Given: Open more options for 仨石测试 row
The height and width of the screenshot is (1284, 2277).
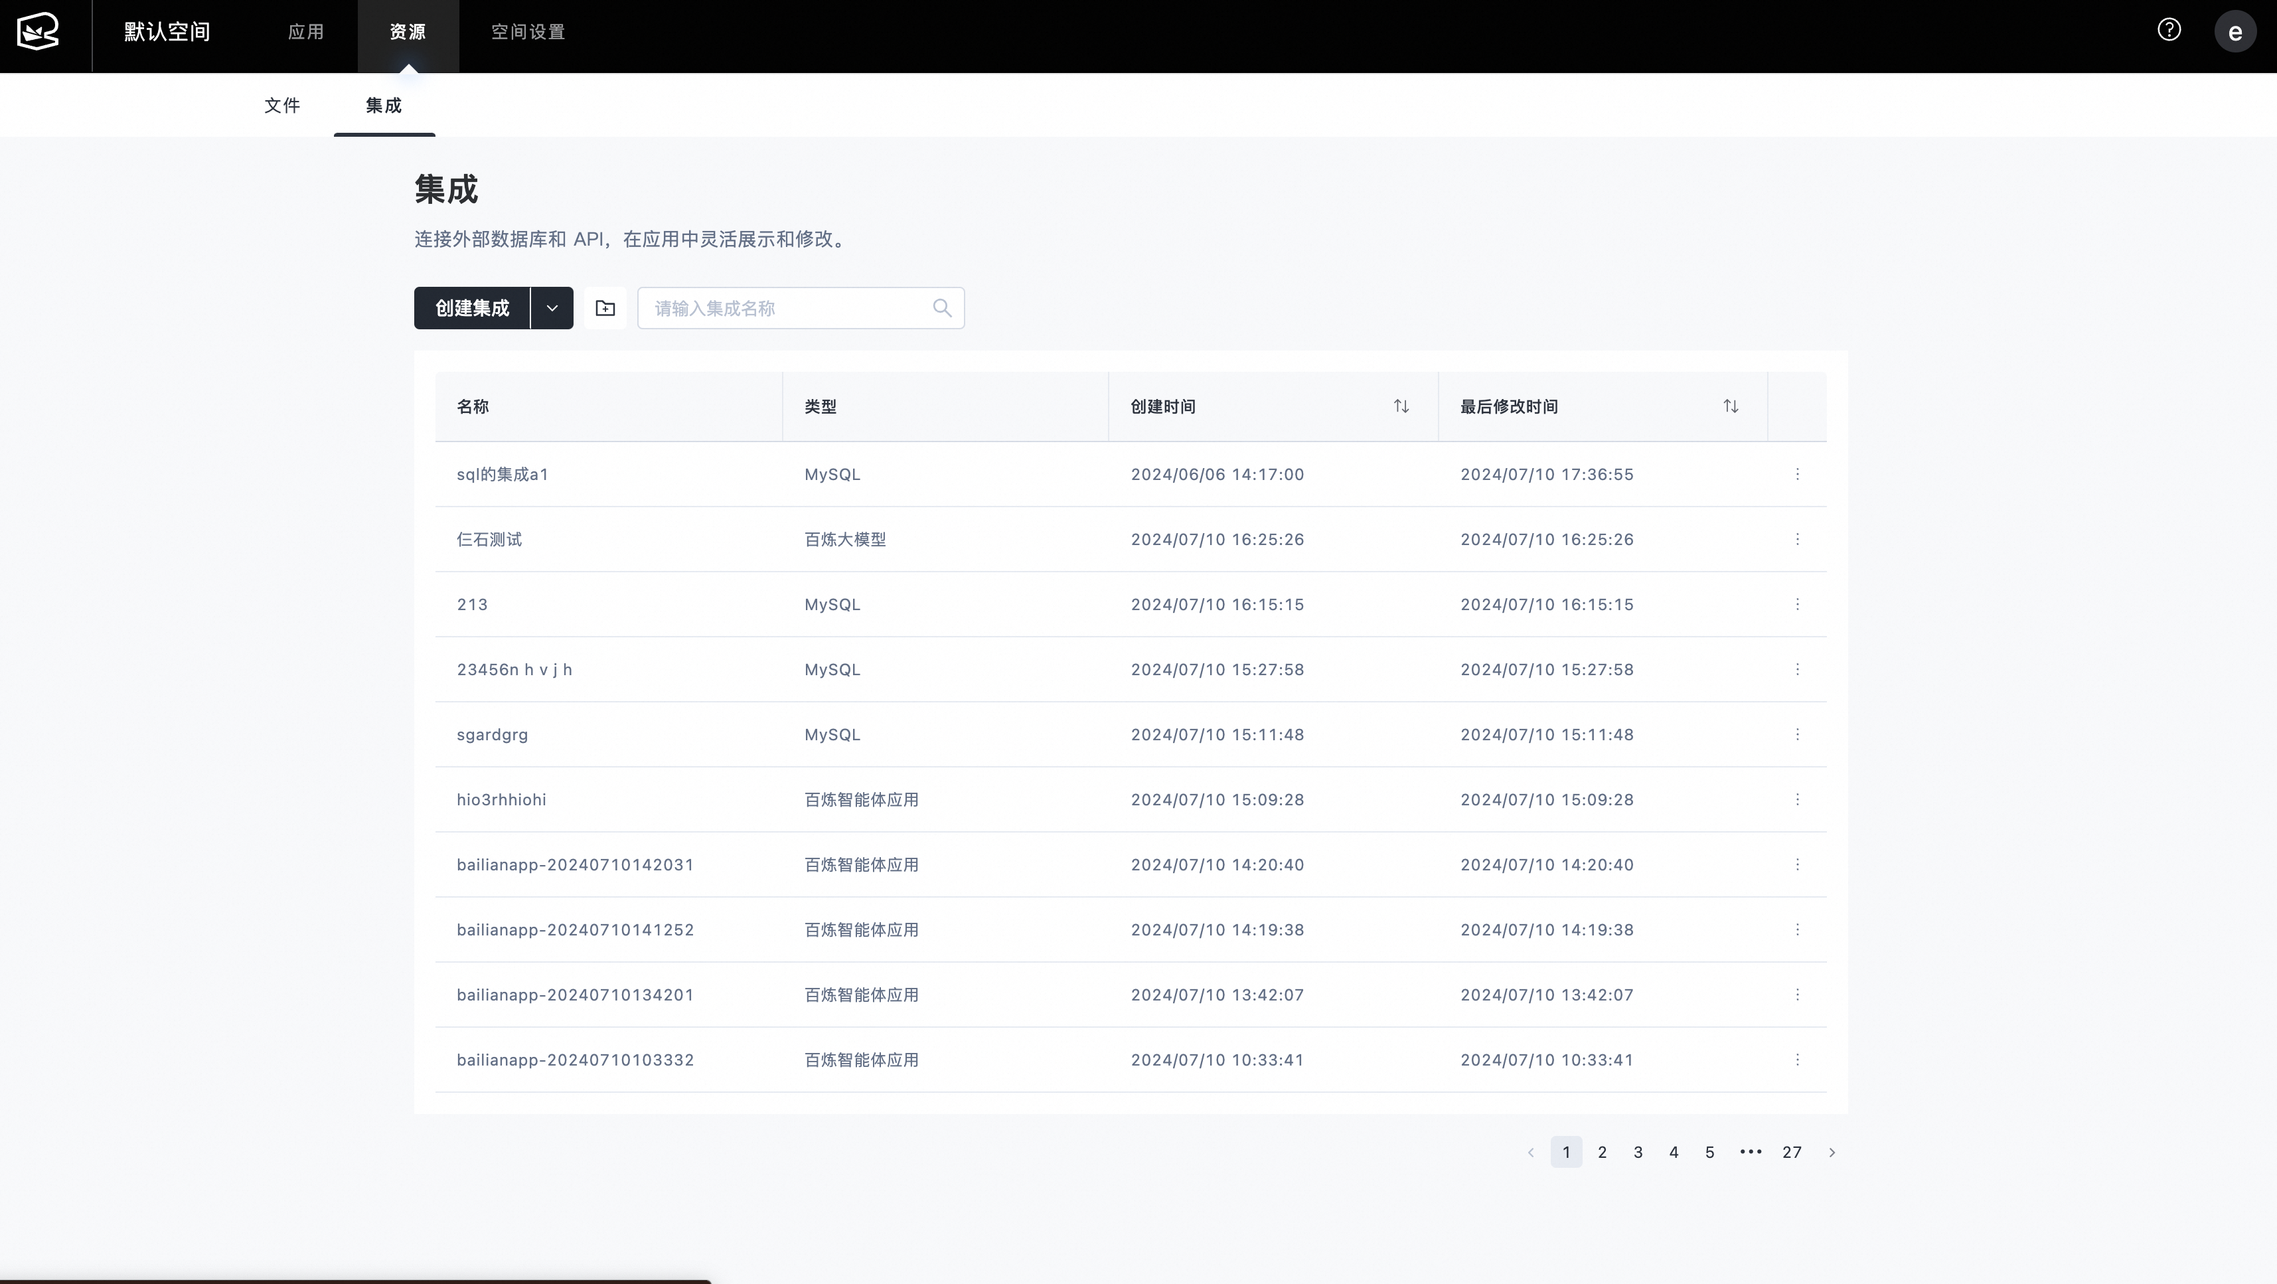Looking at the screenshot, I should [x=1797, y=539].
